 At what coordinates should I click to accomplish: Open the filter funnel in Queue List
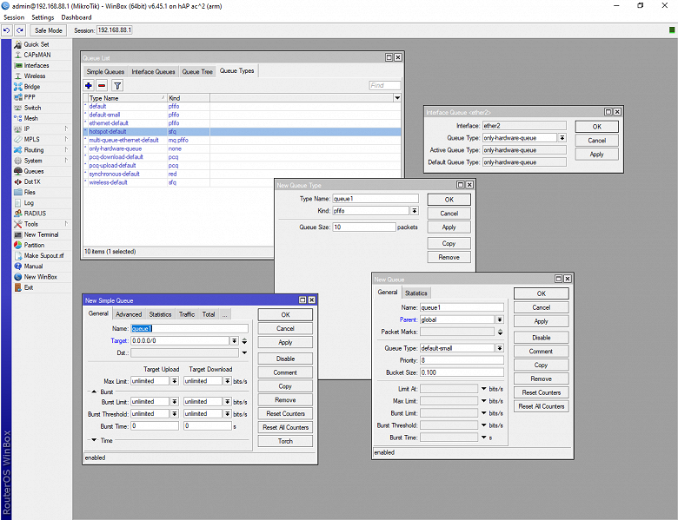pos(117,85)
